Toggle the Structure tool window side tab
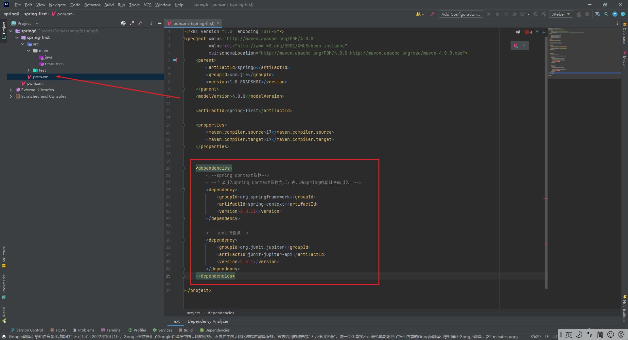 pyautogui.click(x=4, y=257)
